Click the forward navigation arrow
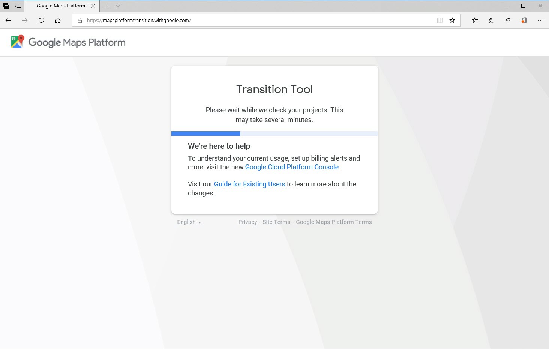 tap(25, 21)
